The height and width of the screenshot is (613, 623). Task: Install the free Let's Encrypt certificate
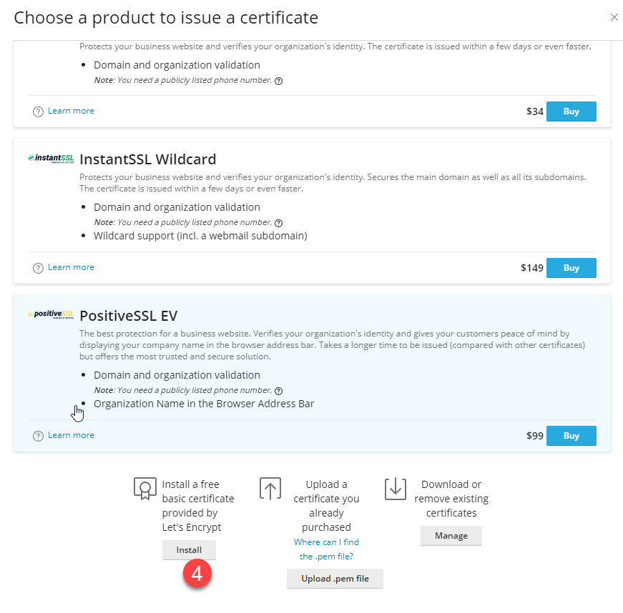189,550
